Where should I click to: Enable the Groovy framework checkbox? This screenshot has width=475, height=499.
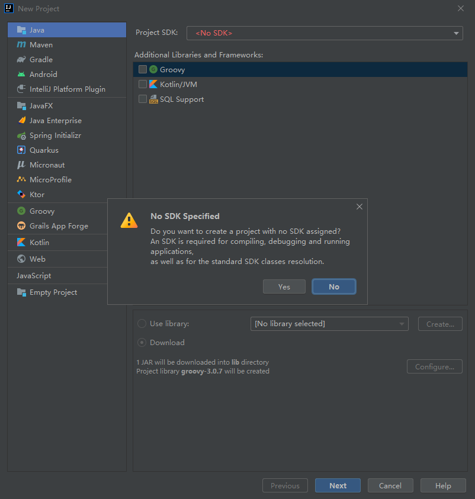[143, 69]
